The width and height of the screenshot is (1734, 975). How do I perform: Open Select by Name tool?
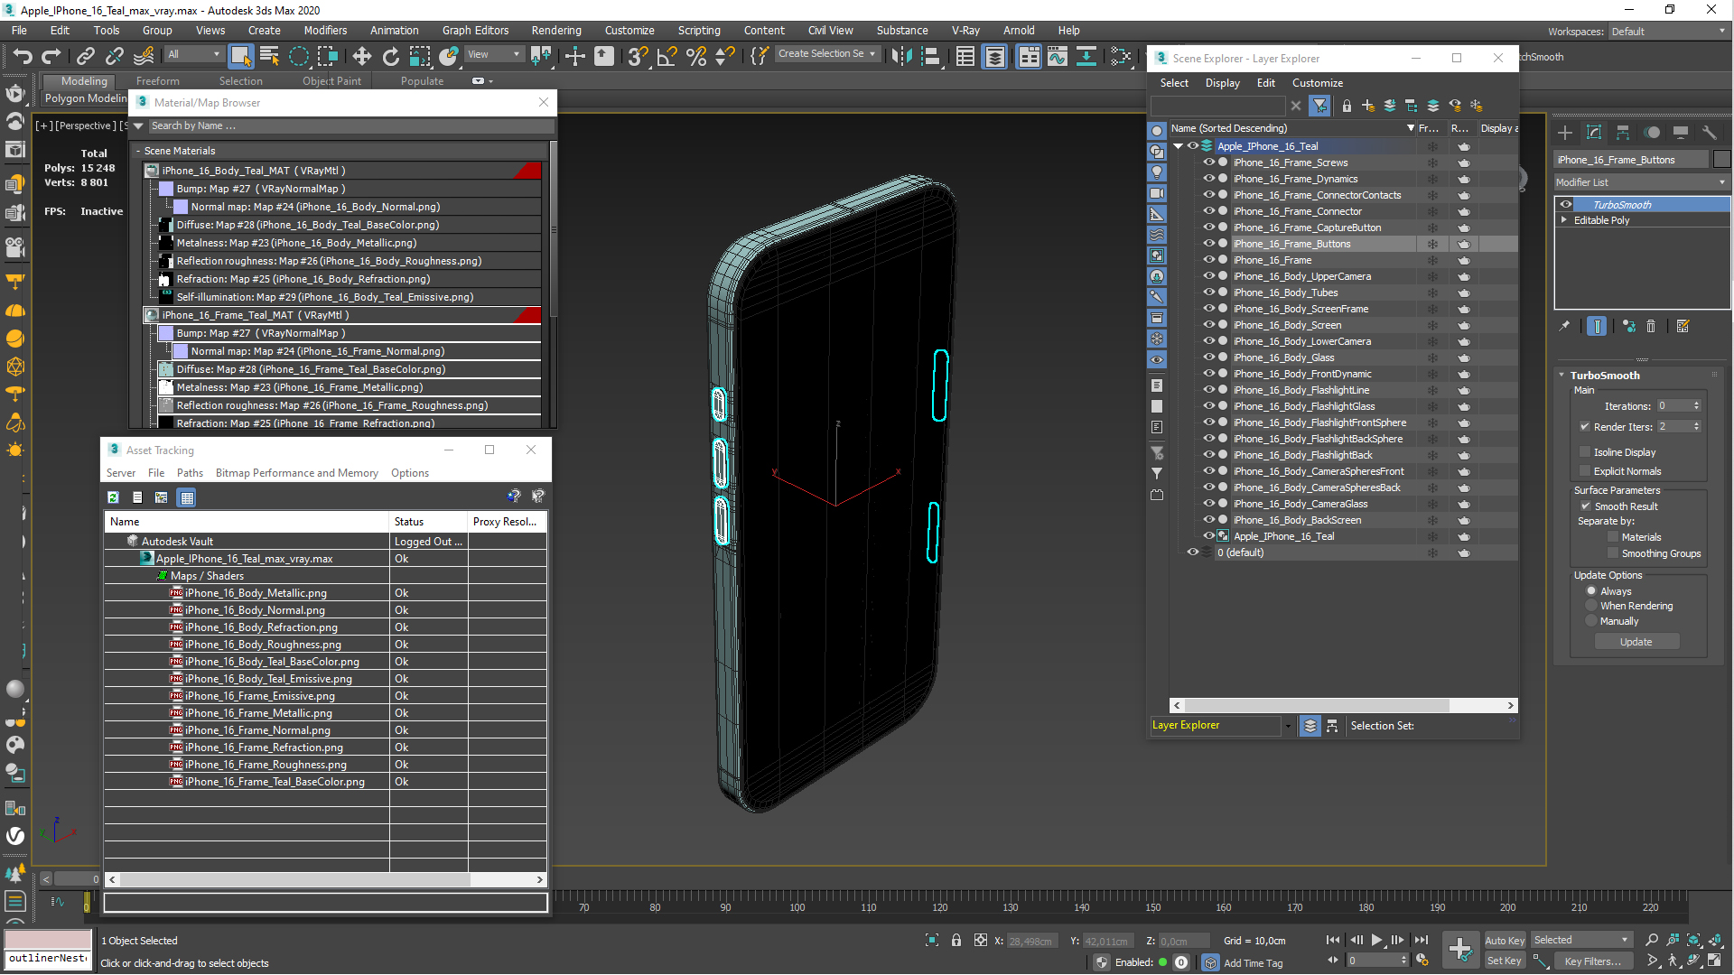[x=269, y=57]
